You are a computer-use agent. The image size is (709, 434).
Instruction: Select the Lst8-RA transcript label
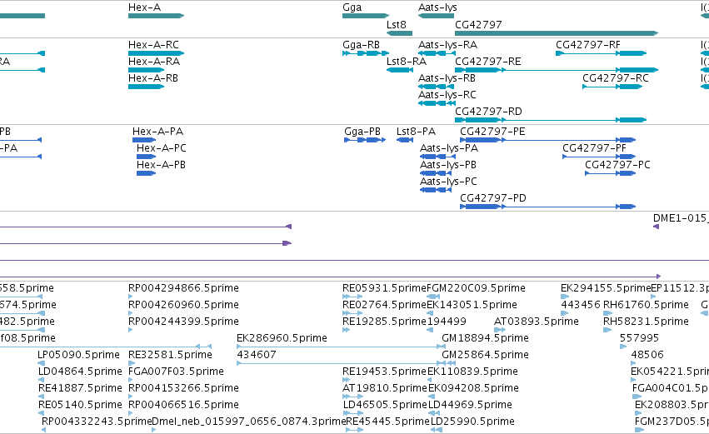(406, 62)
